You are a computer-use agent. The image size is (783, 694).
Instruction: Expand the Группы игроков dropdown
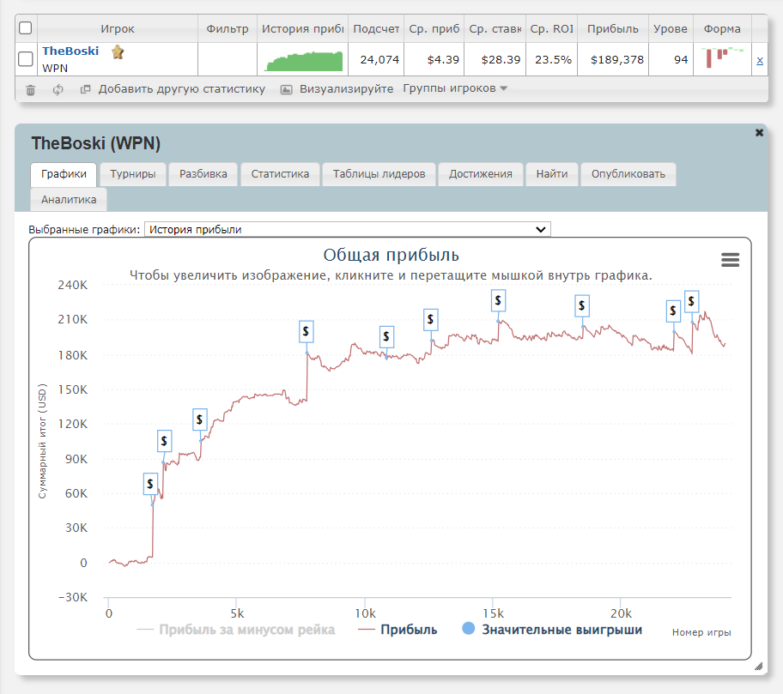[x=455, y=89]
